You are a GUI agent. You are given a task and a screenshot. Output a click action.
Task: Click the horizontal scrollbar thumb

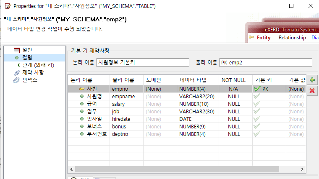[177, 169]
